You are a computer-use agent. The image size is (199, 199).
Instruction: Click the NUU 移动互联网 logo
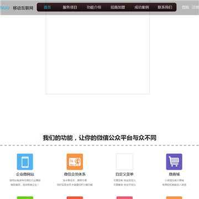17,8
